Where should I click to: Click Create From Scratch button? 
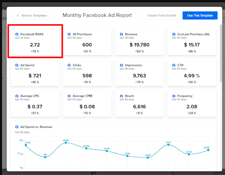[162, 15]
